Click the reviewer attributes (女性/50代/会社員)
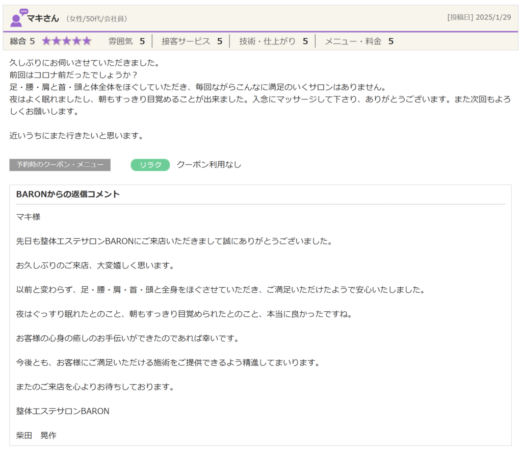The width and height of the screenshot is (522, 450). (x=96, y=19)
